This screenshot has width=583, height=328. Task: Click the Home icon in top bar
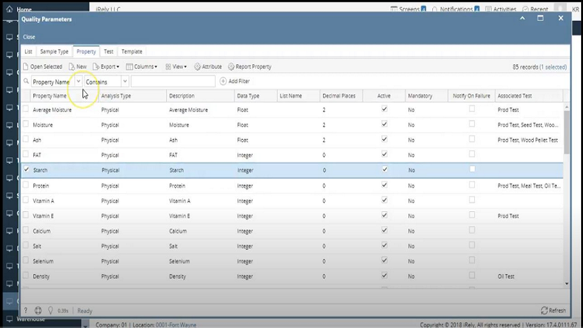[x=9, y=9]
